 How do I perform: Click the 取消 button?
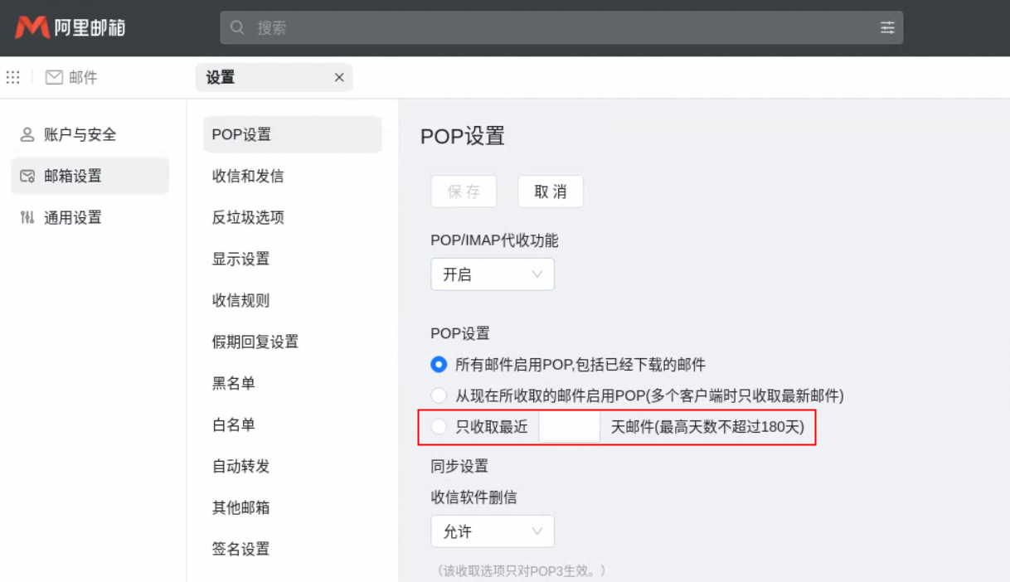551,192
